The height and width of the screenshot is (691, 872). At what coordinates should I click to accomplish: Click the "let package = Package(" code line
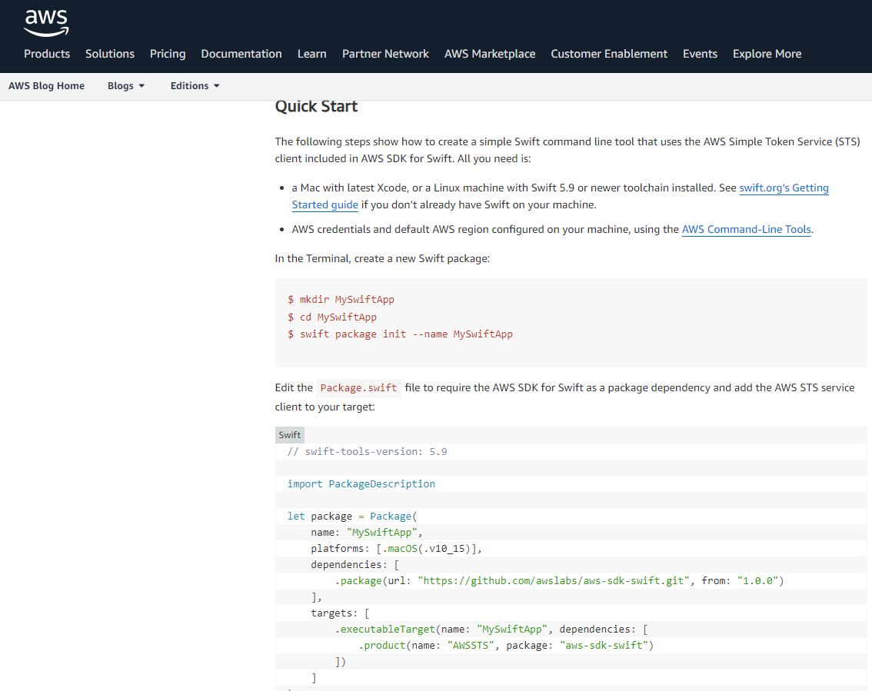(352, 516)
